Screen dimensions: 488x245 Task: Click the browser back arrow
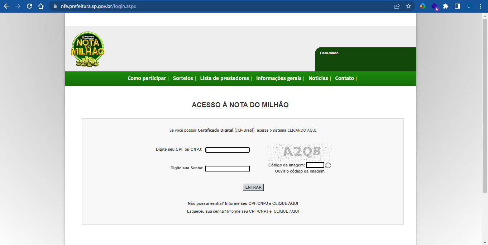point(6,6)
